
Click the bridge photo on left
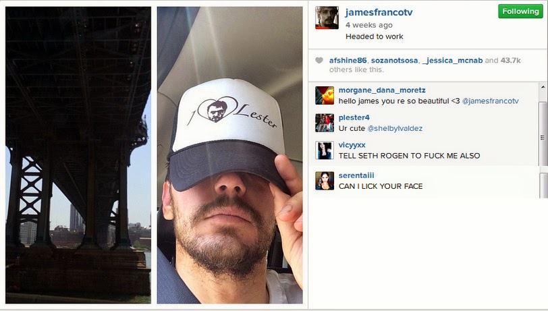click(x=78, y=155)
